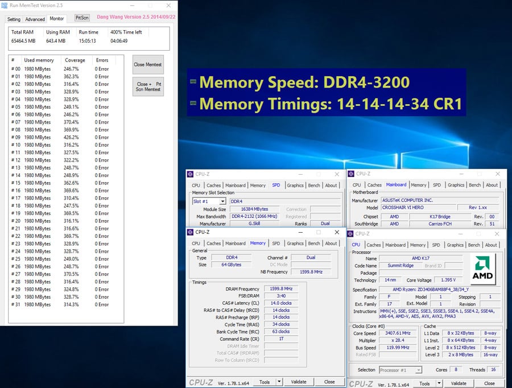Image resolution: width=512 pixels, height=388 pixels.
Task: Switch to CPU tab in Memory window
Action: pos(196,243)
